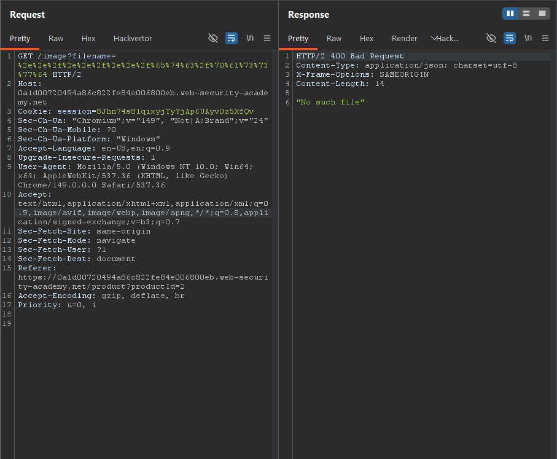Click the Sec-Fetch-Mode: navigate header
Screen dimensions: 557x459
click(77, 240)
